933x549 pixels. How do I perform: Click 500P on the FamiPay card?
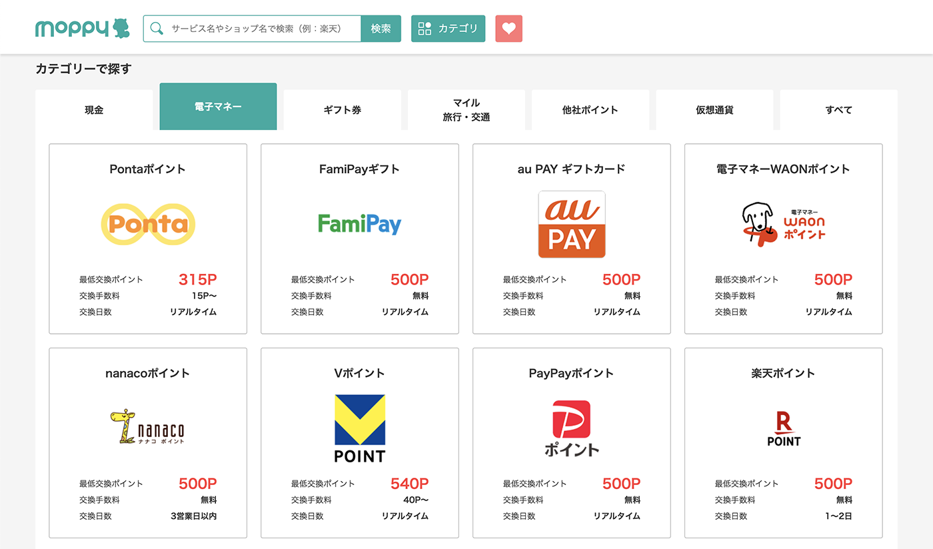point(410,280)
